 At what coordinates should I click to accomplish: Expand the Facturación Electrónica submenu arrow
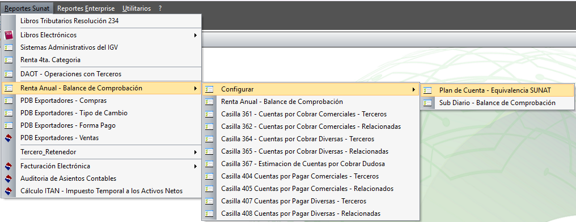(196, 166)
